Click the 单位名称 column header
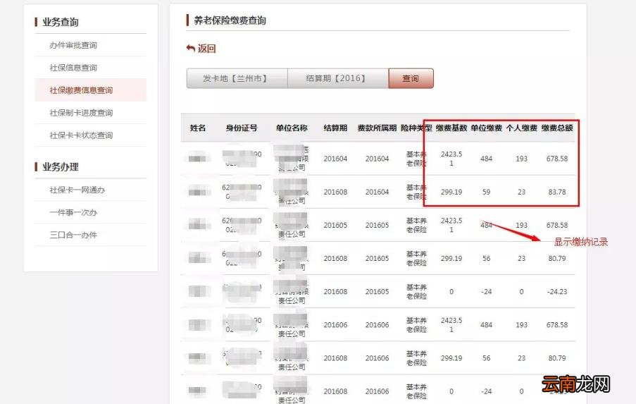 (x=292, y=128)
